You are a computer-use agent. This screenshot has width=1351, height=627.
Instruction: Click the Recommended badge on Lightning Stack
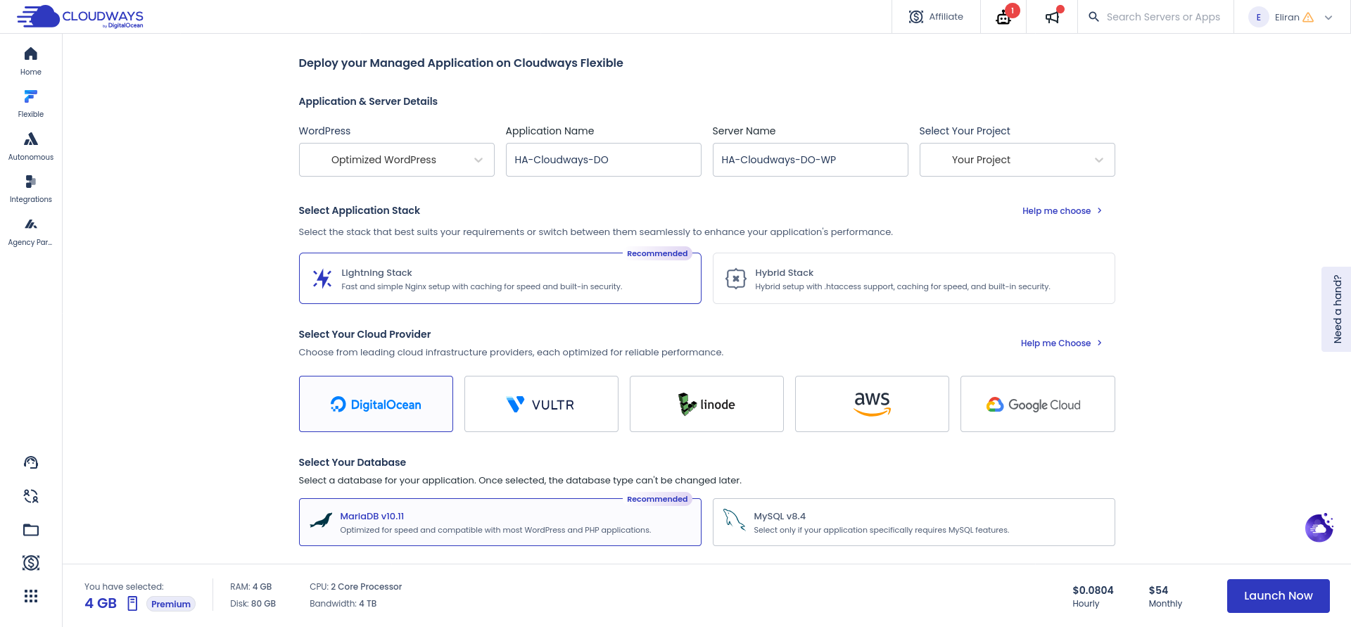pyautogui.click(x=657, y=253)
